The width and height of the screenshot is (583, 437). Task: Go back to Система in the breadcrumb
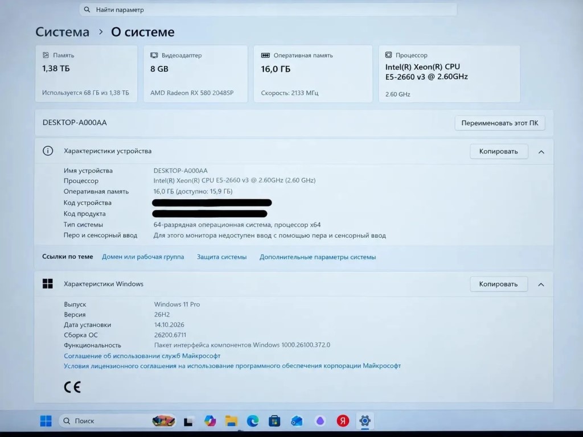click(x=63, y=32)
